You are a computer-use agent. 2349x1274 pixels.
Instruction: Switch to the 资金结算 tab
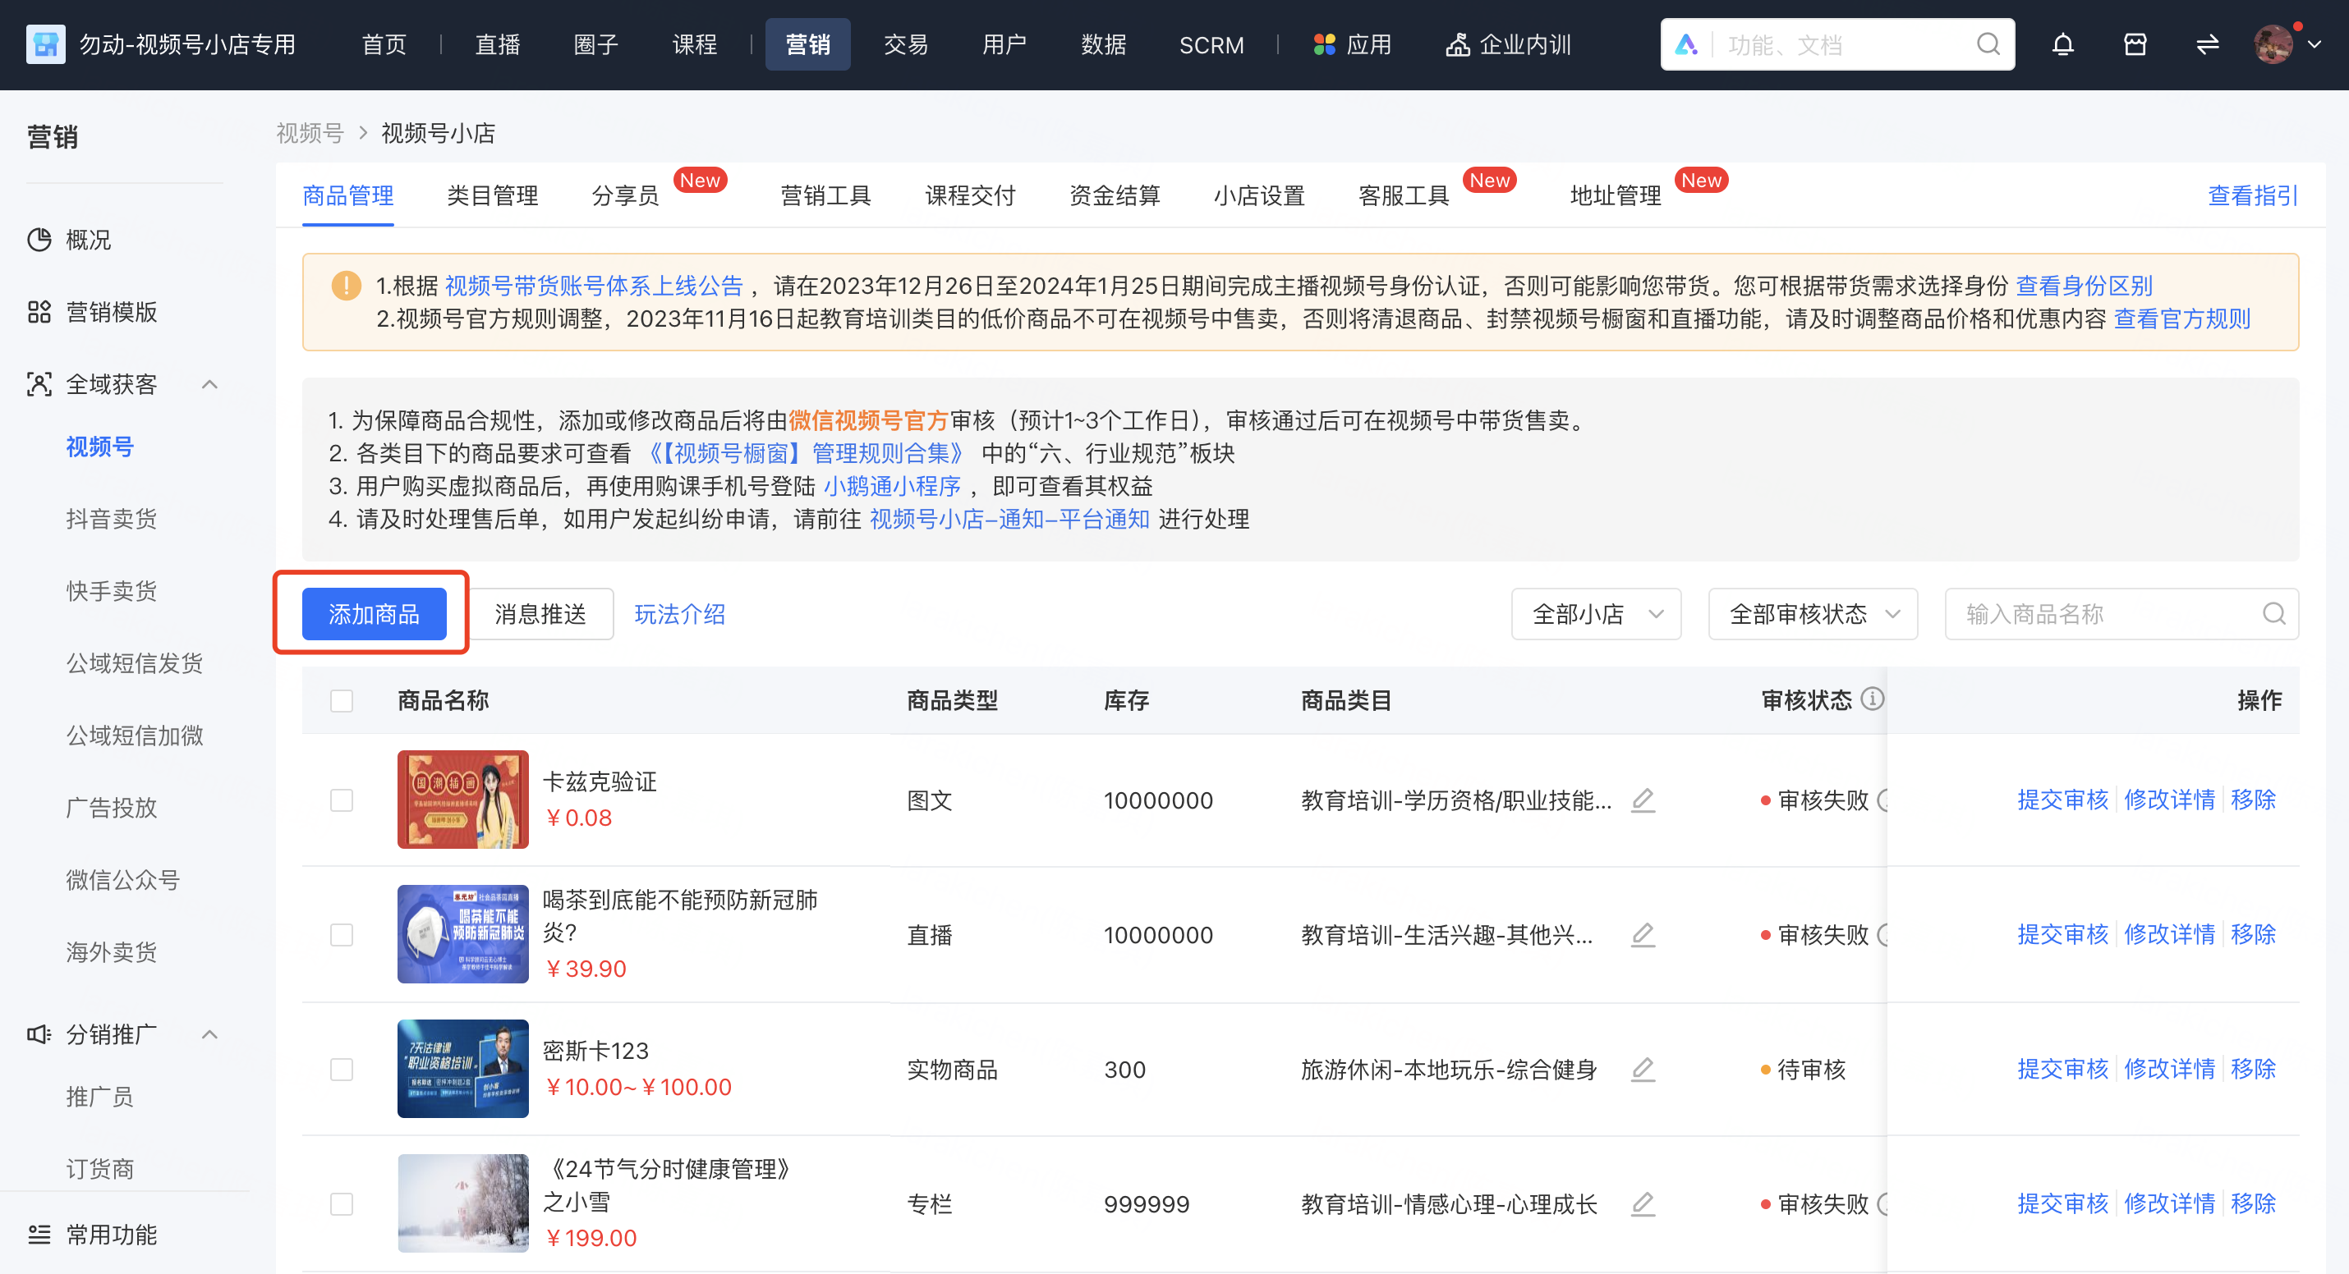(1115, 195)
